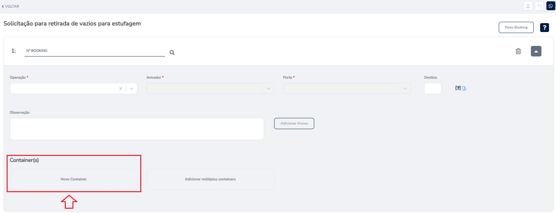Clear the Operação selection with X
556x213 pixels.
121,89
